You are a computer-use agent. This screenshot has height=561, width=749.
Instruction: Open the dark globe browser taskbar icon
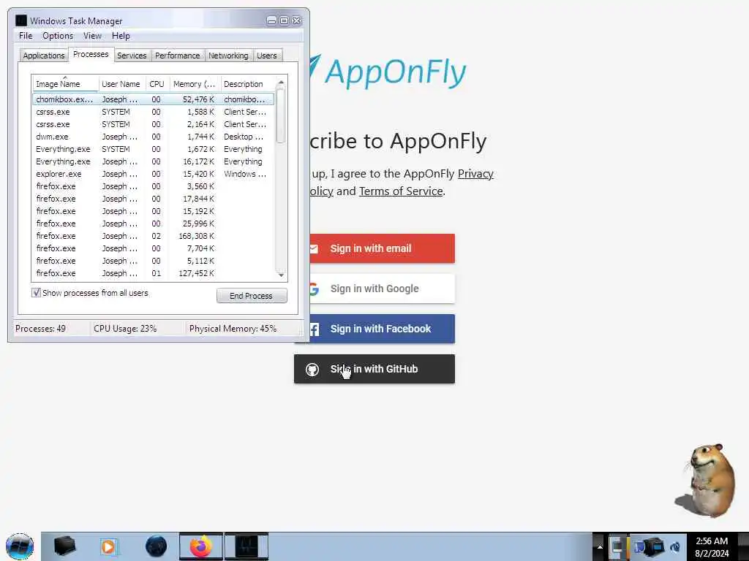(x=157, y=546)
